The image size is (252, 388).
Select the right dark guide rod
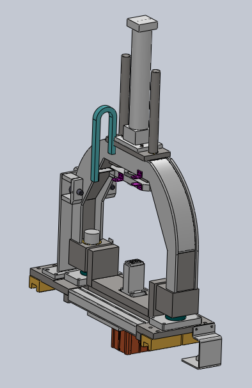point(155,111)
